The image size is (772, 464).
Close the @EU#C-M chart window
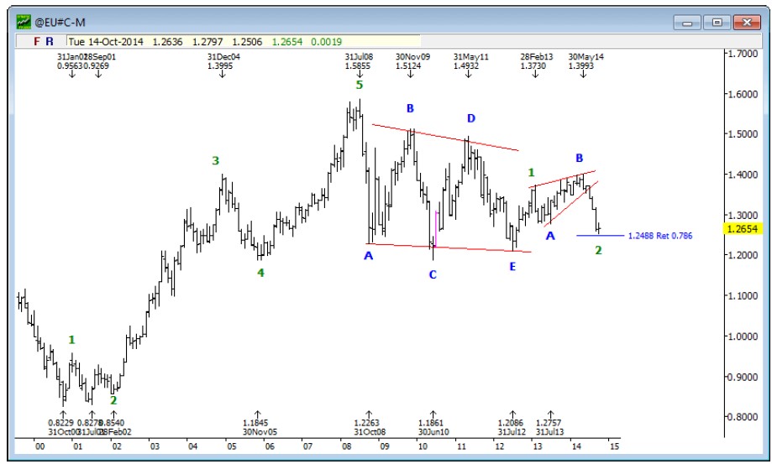[747, 23]
